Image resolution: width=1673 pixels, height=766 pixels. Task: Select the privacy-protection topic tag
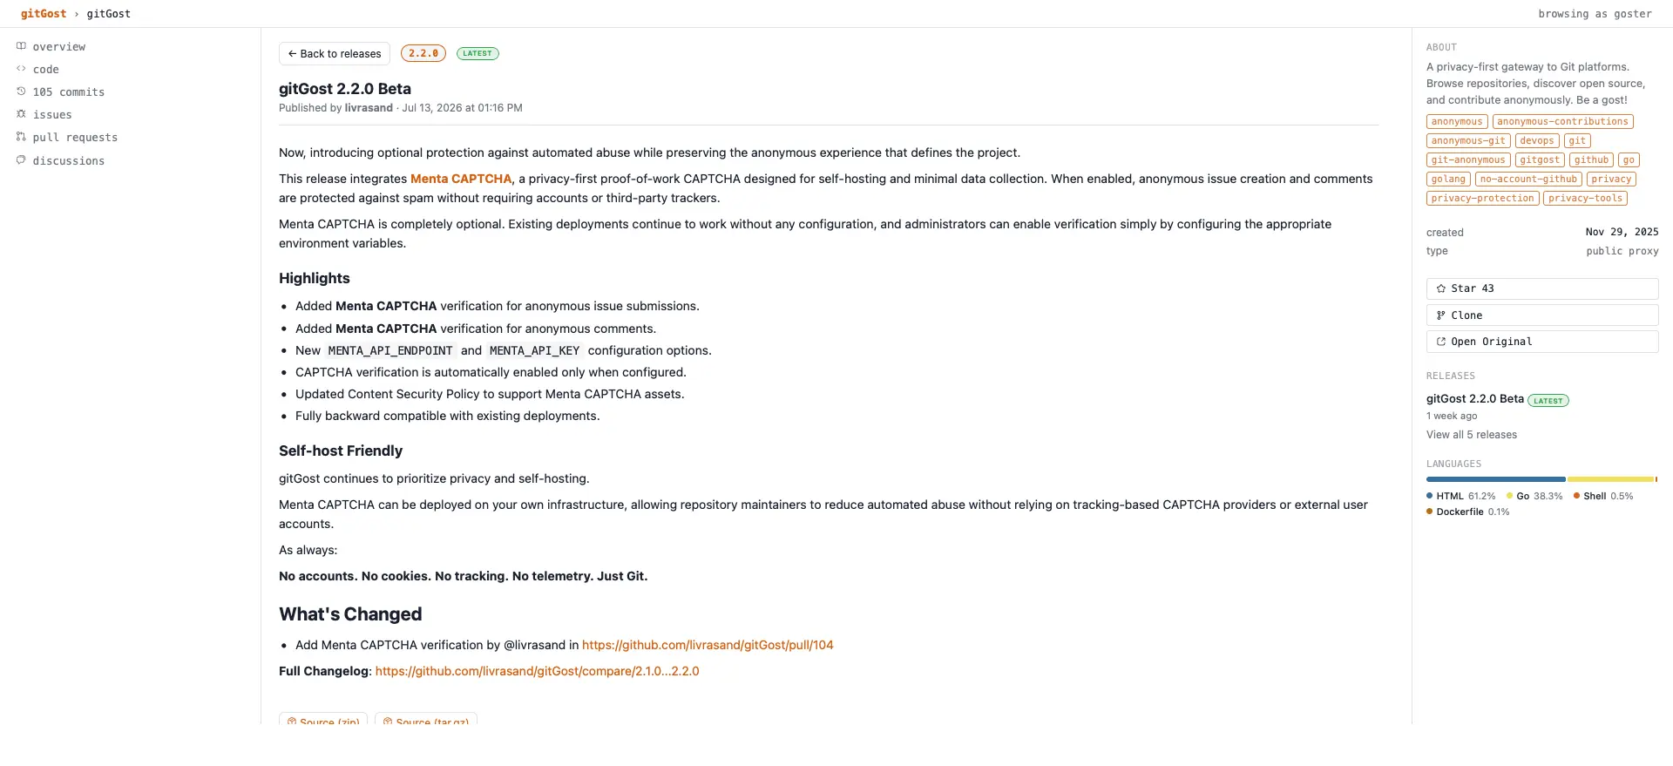[1482, 199]
